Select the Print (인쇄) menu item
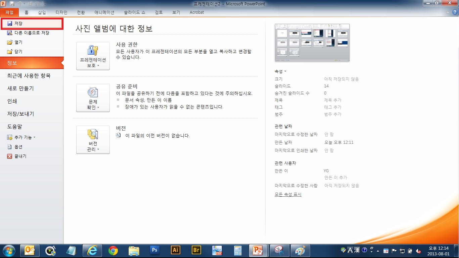The image size is (459, 258). (x=12, y=101)
